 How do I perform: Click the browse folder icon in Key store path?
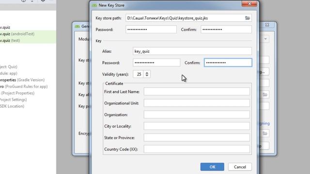pyautogui.click(x=248, y=18)
